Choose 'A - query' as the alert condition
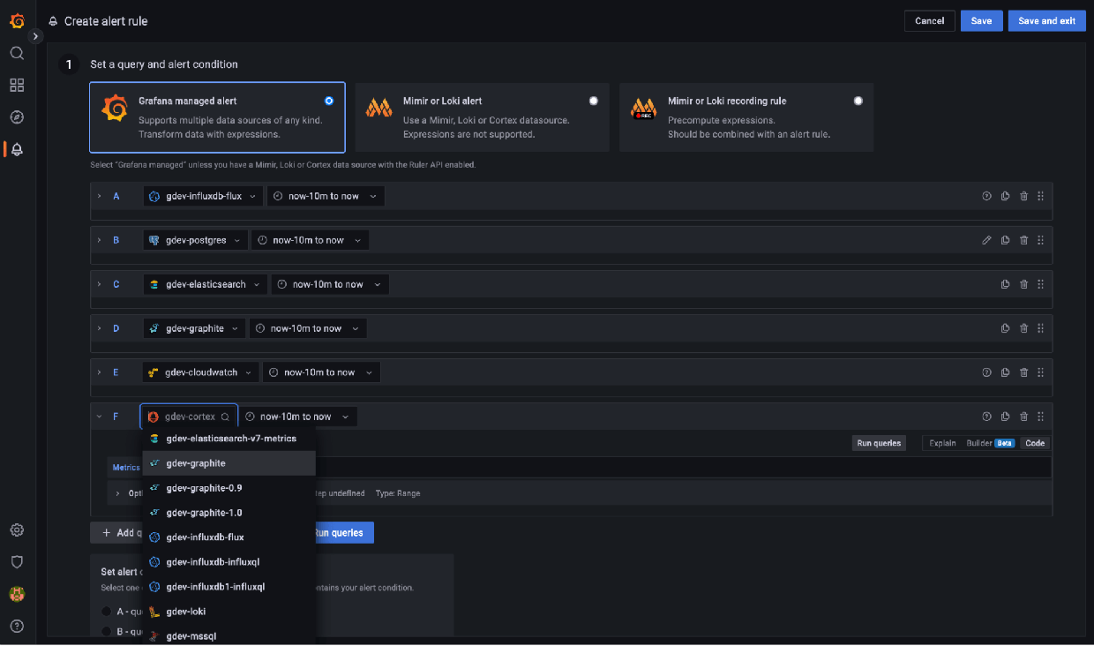The height and width of the screenshot is (646, 1094). coord(108,609)
